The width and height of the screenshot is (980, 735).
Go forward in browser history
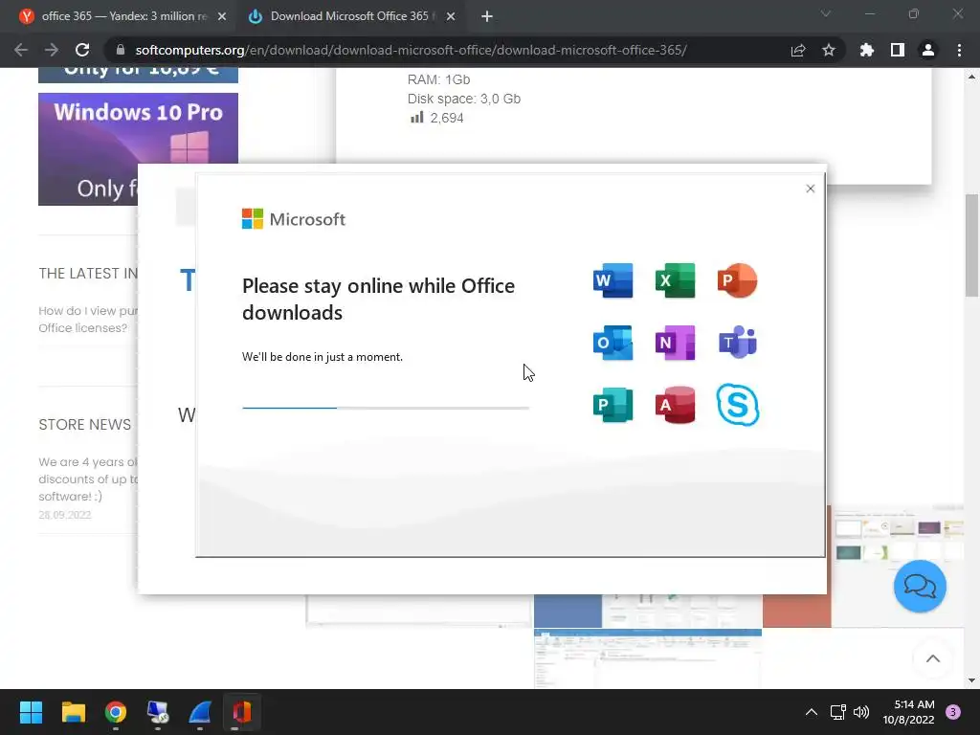52,50
